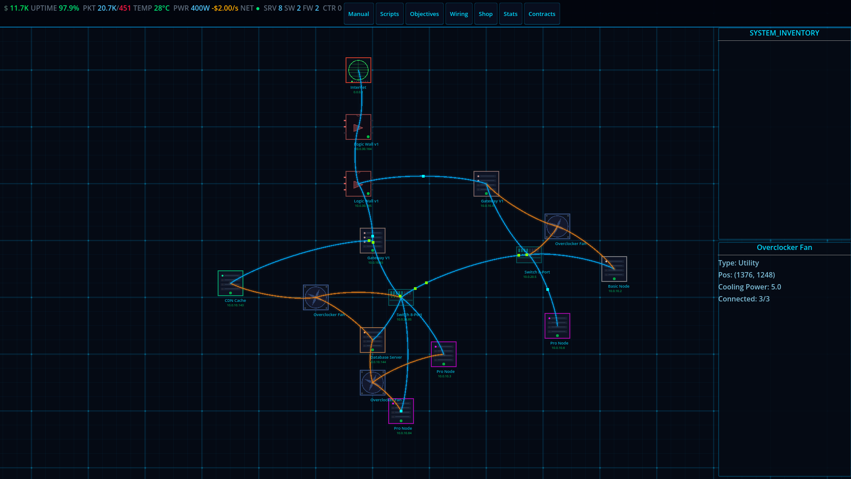Select Gateway V1 node 10.0.10.4
This screenshot has height=479, width=851.
tap(486, 184)
